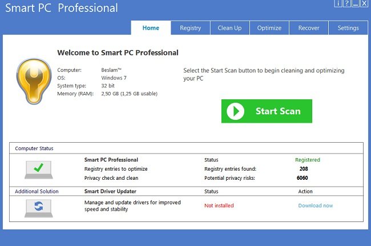Click the play arrow icon in Start Scan
The image size is (371, 246).
(235, 111)
